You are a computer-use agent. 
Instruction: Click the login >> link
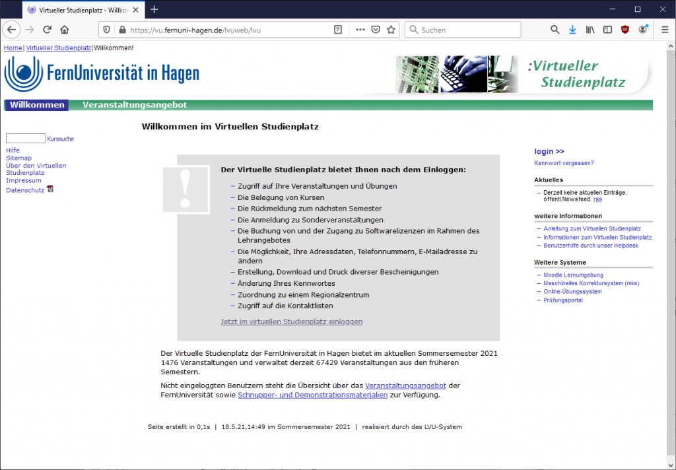pyautogui.click(x=549, y=151)
